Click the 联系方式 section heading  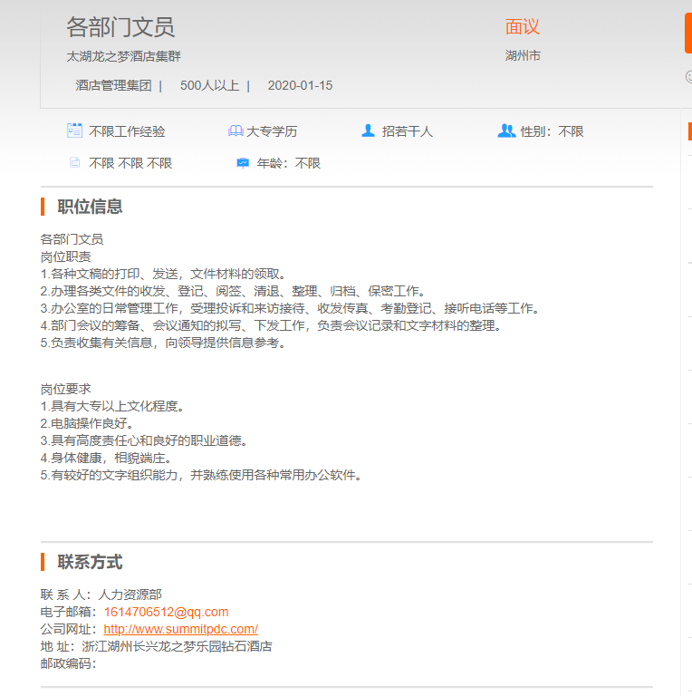90,562
